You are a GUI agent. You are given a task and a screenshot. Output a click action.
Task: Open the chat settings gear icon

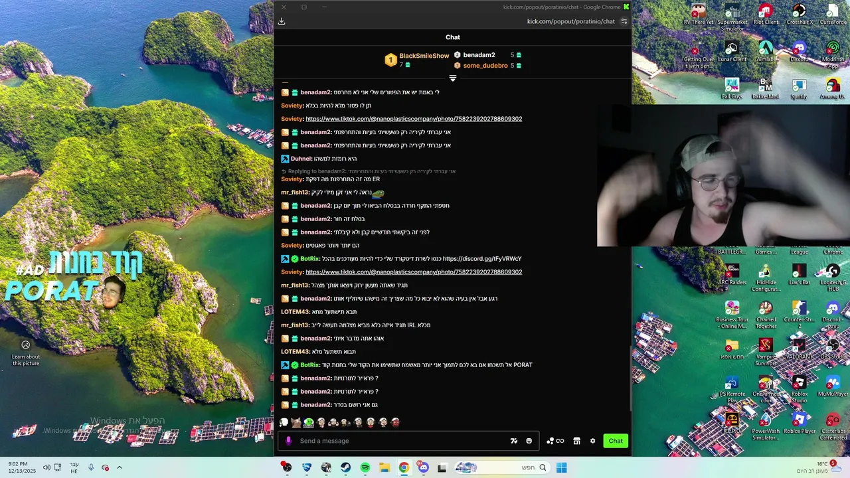click(x=592, y=441)
